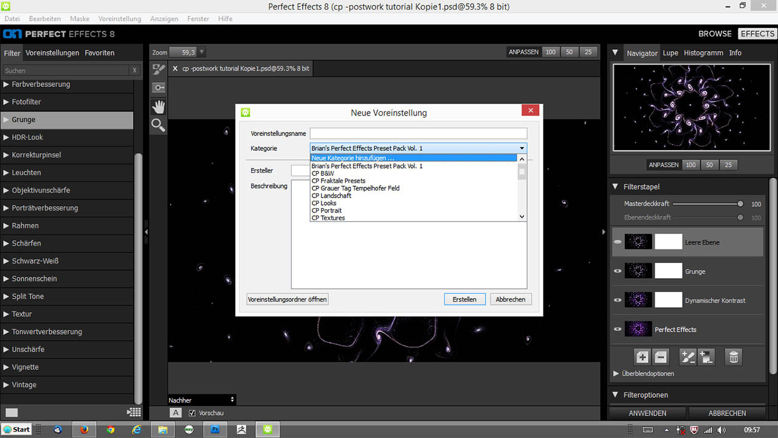Select the masking brush tool in toolbar
Viewport: 778px width, 438px height.
159,69
